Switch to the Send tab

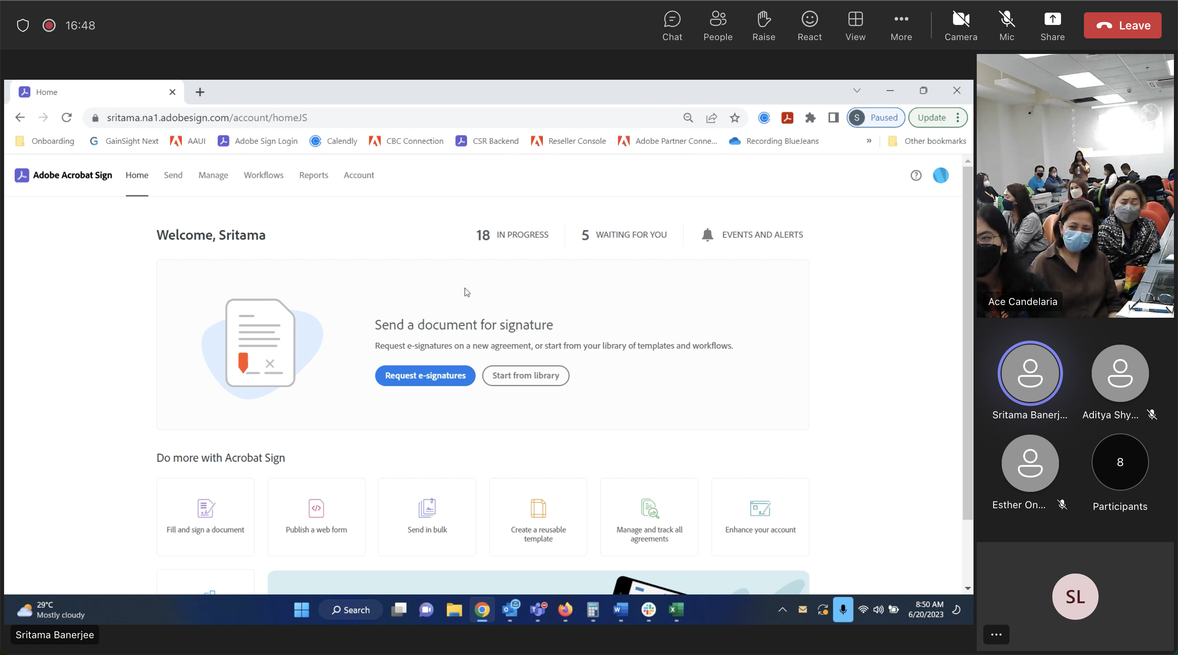point(173,175)
